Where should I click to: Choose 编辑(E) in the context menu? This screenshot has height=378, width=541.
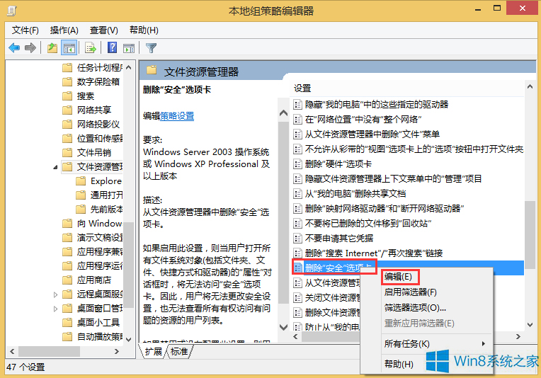399,277
